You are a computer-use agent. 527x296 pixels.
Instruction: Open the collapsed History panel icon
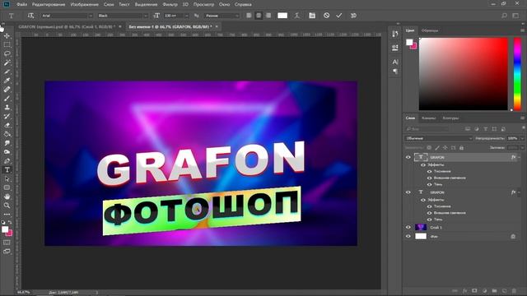point(395,34)
